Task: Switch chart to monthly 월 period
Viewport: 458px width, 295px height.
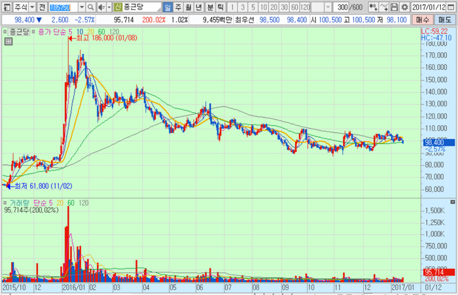Action: click(188, 7)
